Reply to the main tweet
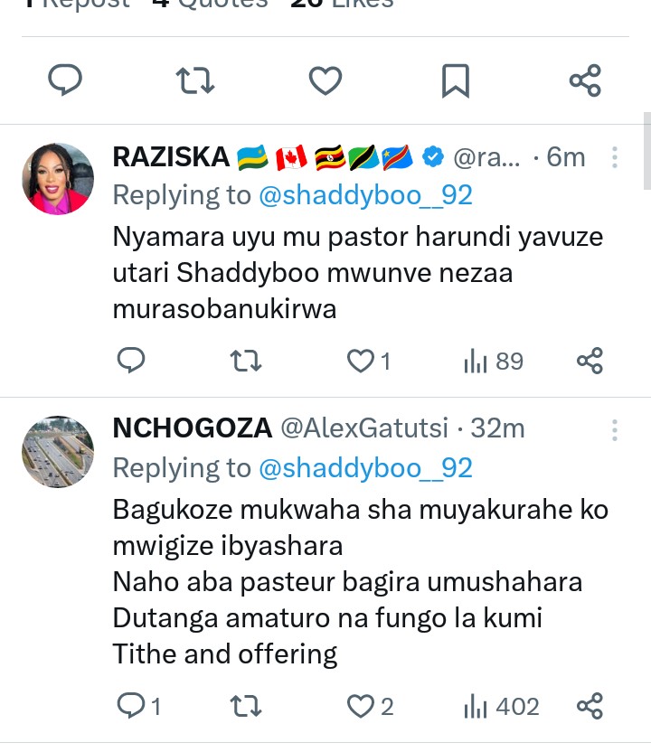This screenshot has height=752, width=651. (64, 80)
